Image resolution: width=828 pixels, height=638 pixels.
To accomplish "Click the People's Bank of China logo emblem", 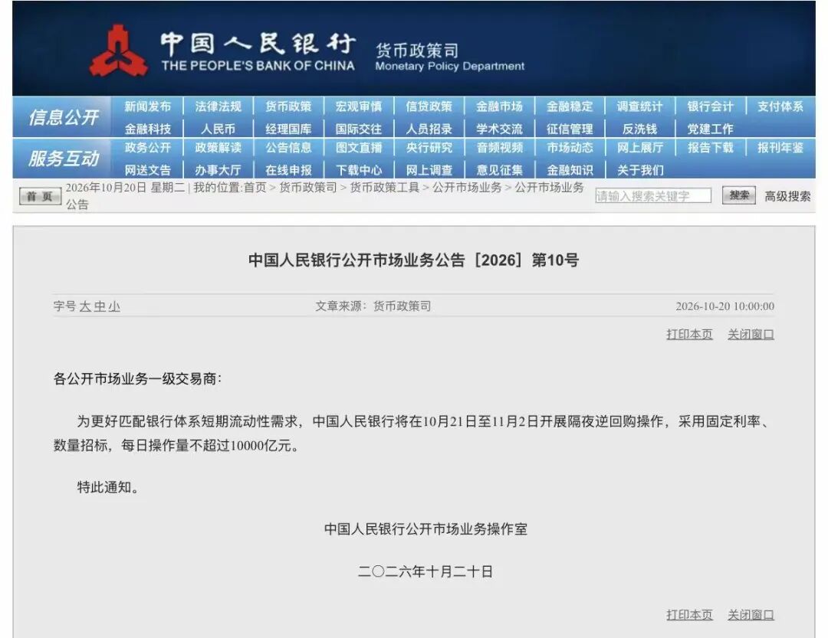I will (119, 51).
